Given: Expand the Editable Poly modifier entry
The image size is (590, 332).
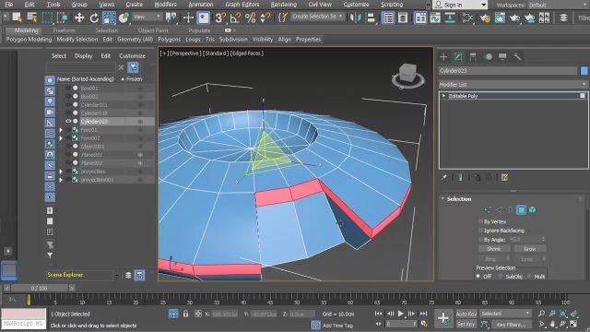Looking at the screenshot, I should click(443, 96).
